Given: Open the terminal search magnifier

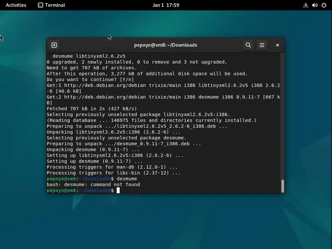Looking at the screenshot, I should pyautogui.click(x=248, y=45).
